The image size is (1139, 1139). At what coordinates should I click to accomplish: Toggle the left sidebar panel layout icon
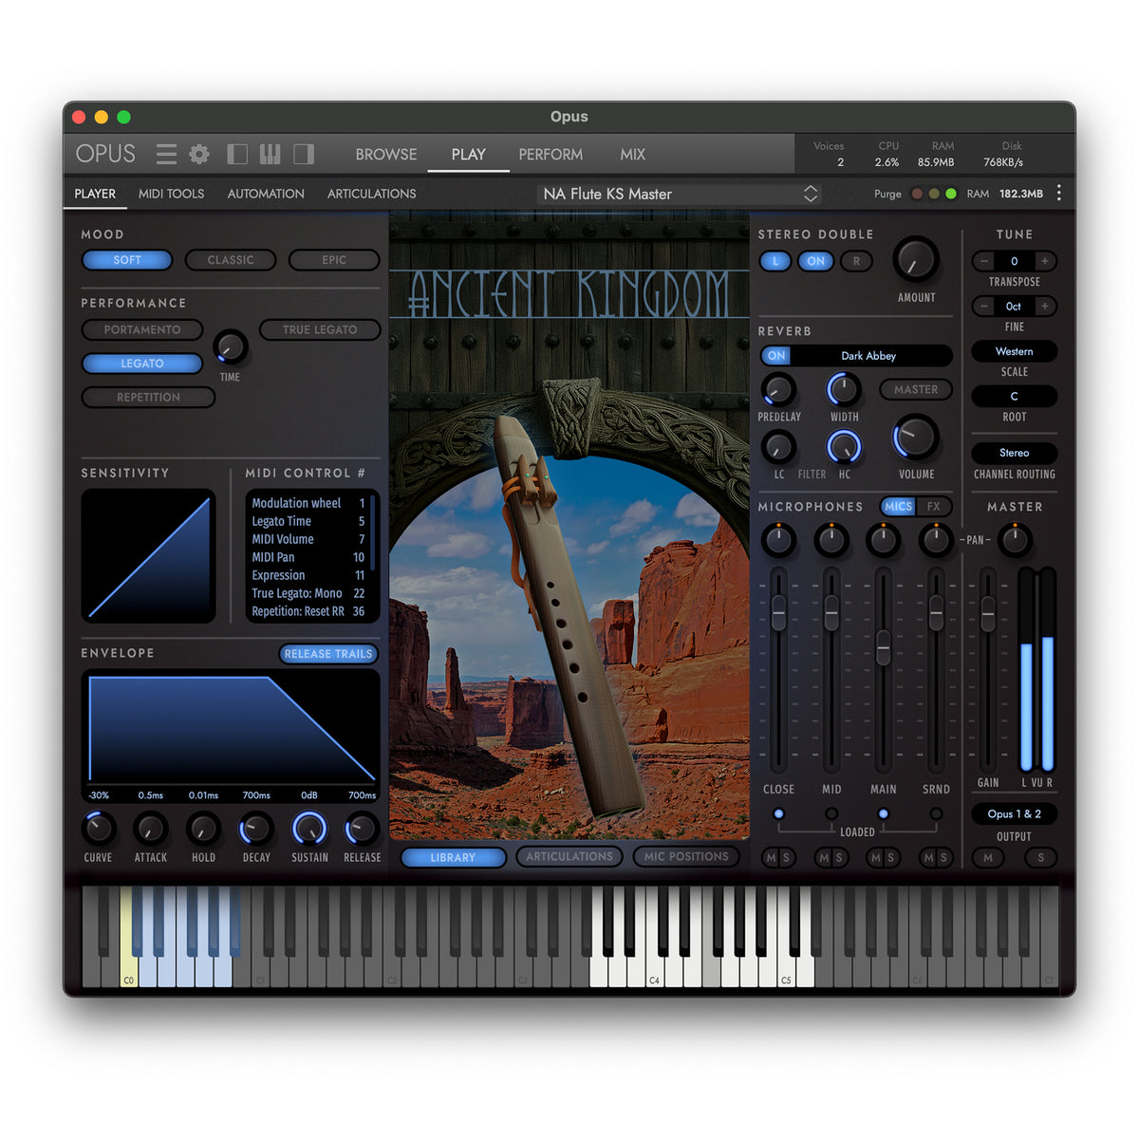(237, 154)
